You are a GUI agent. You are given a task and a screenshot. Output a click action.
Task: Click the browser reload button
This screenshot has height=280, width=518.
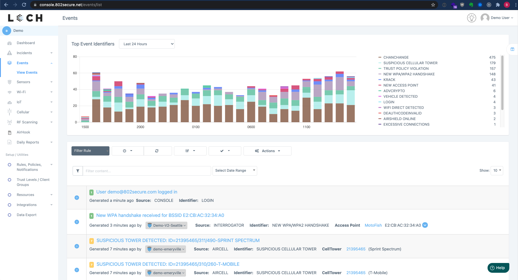pyautogui.click(x=24, y=5)
